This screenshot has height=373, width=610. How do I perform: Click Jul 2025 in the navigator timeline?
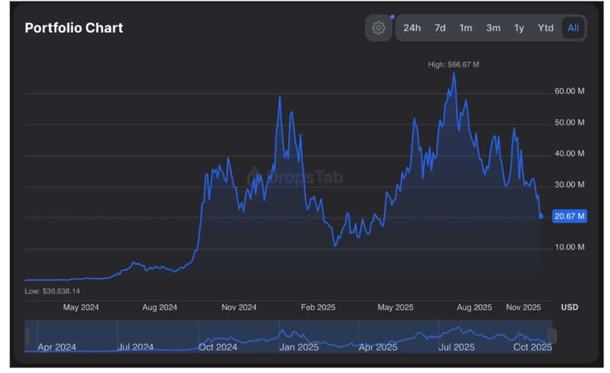(x=456, y=347)
